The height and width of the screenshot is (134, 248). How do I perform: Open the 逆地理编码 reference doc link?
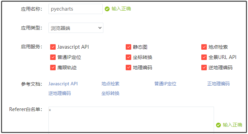click(59, 93)
